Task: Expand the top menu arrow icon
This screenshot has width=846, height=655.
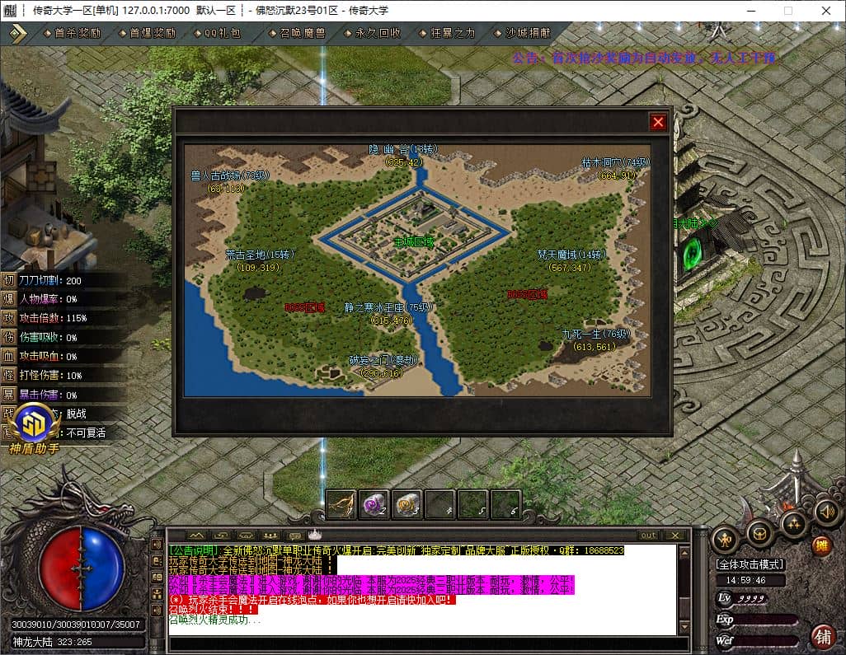Action: (18, 34)
